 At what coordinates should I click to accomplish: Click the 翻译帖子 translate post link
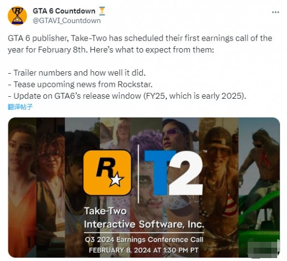[20, 107]
